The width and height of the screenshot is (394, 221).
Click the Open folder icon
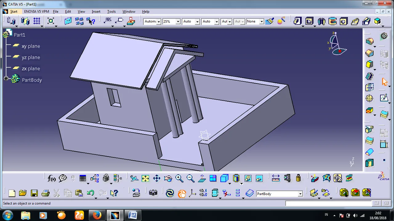23,193
